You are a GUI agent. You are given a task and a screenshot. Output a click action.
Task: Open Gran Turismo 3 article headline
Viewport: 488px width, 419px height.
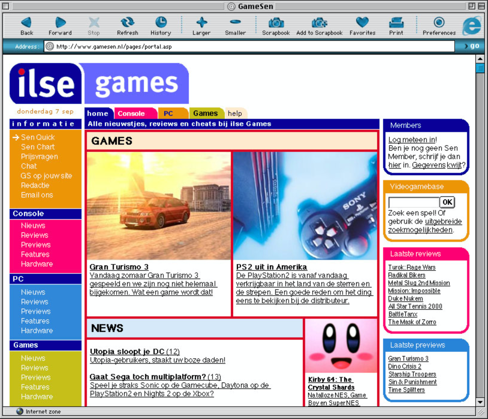pos(119,267)
